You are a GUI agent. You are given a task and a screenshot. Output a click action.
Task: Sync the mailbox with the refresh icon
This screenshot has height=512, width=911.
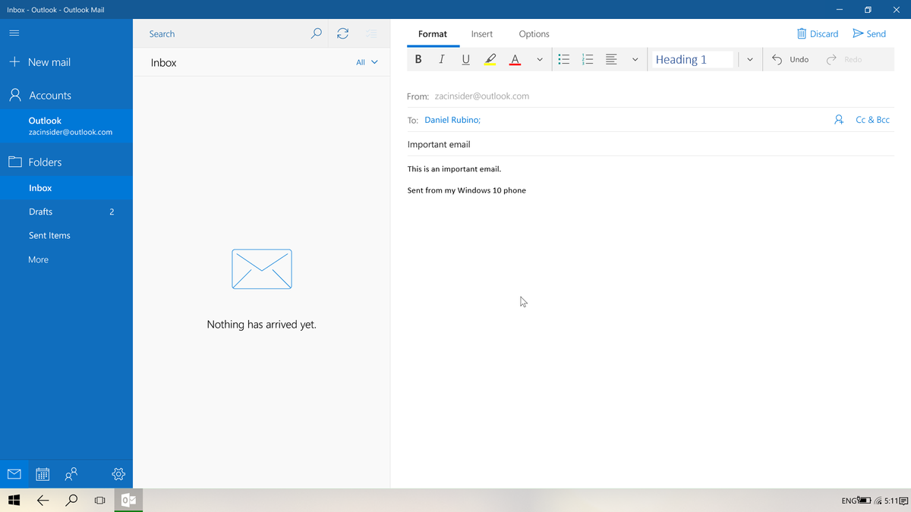pos(342,33)
